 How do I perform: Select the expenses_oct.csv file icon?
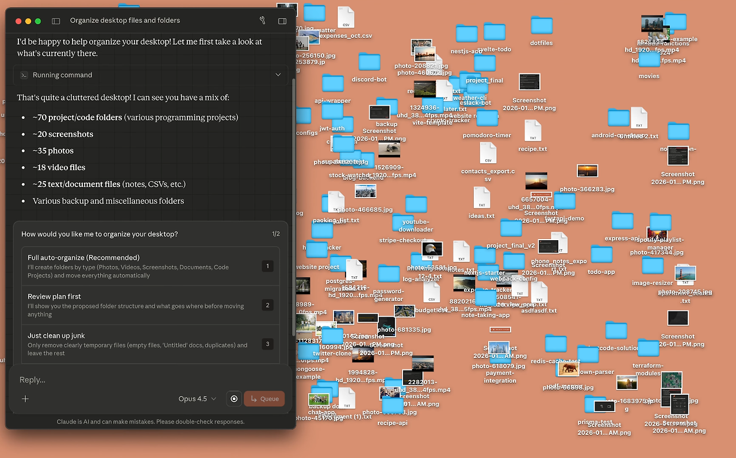point(346,18)
